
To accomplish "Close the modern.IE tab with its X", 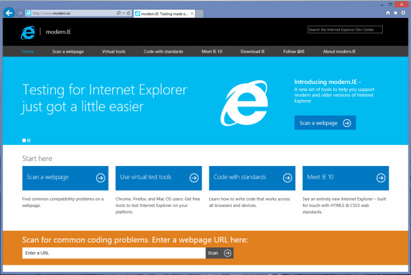I will (192, 13).
